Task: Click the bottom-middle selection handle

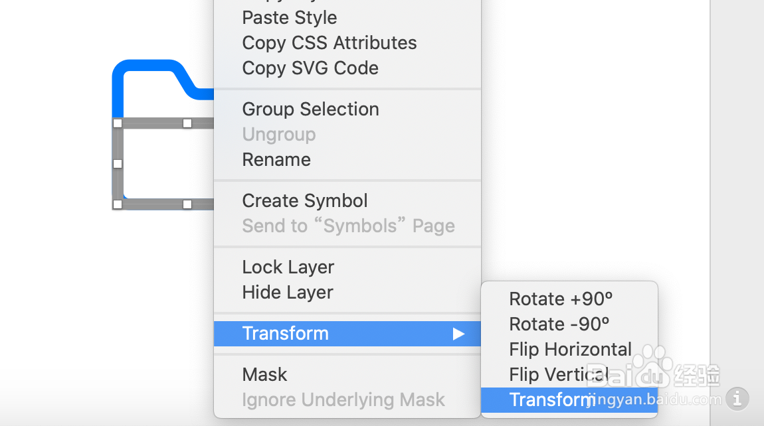Action: point(187,204)
